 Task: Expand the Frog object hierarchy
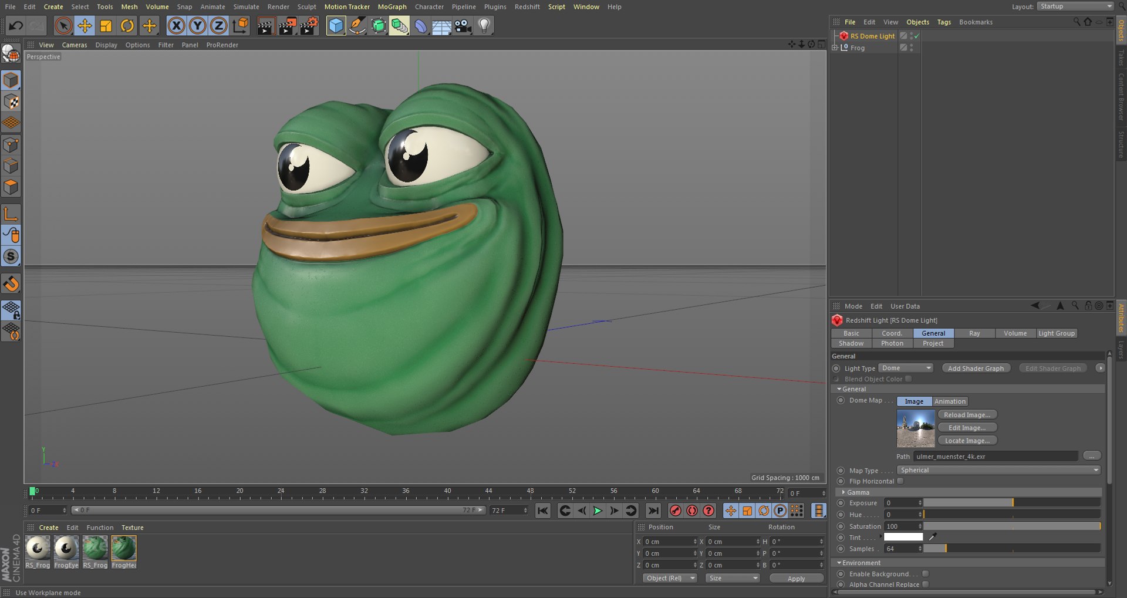[835, 48]
